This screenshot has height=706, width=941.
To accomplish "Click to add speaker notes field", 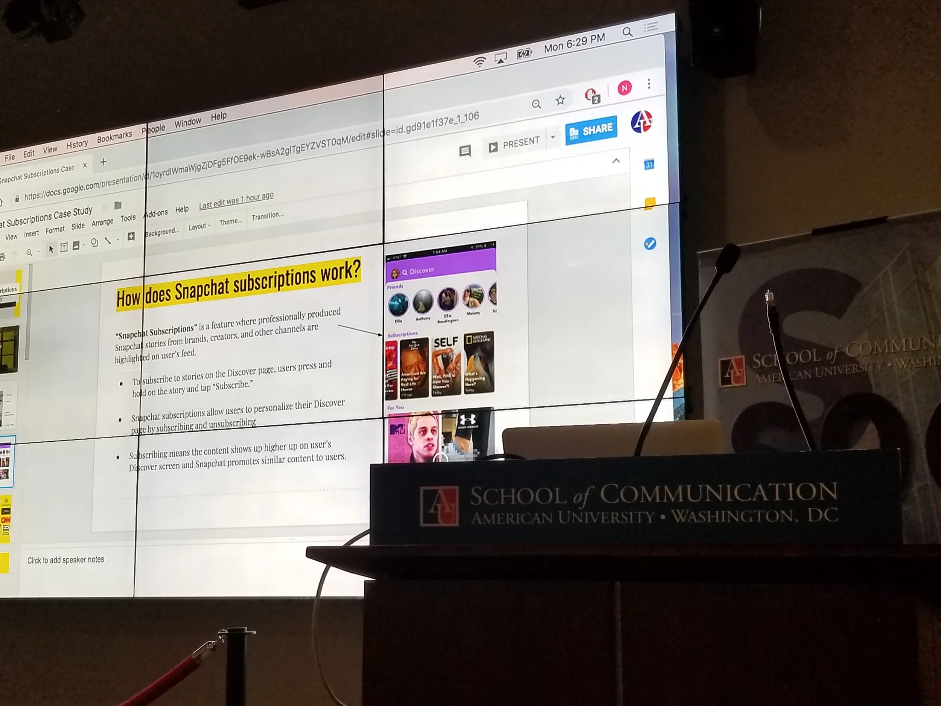I will pos(65,560).
